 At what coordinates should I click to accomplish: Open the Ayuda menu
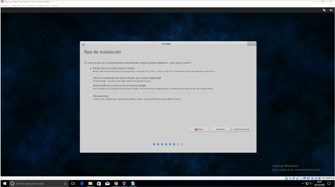tap(55, 6)
